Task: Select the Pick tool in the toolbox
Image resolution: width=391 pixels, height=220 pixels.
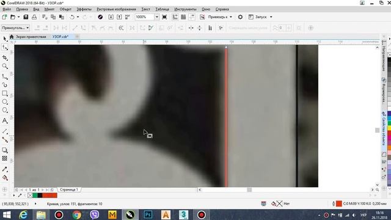Action: point(5,38)
